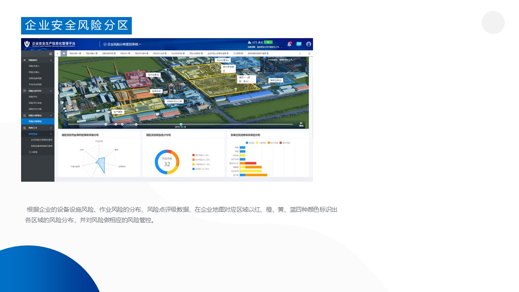Open 三卡管理 in the sidebar
519x292 pixels.
pos(33,152)
